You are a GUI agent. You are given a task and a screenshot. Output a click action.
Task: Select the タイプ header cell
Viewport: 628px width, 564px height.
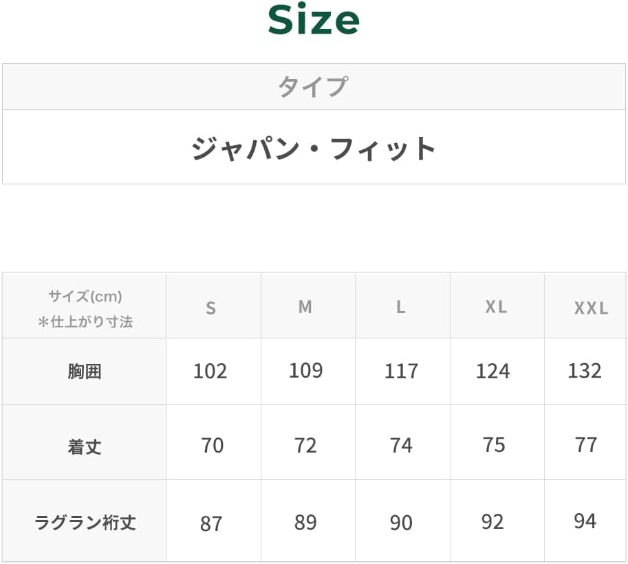[x=313, y=87]
